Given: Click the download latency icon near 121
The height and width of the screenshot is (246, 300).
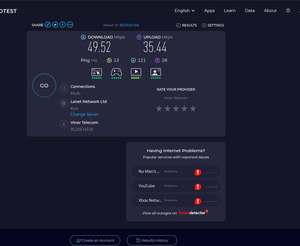Looking at the screenshot, I should (133, 60).
